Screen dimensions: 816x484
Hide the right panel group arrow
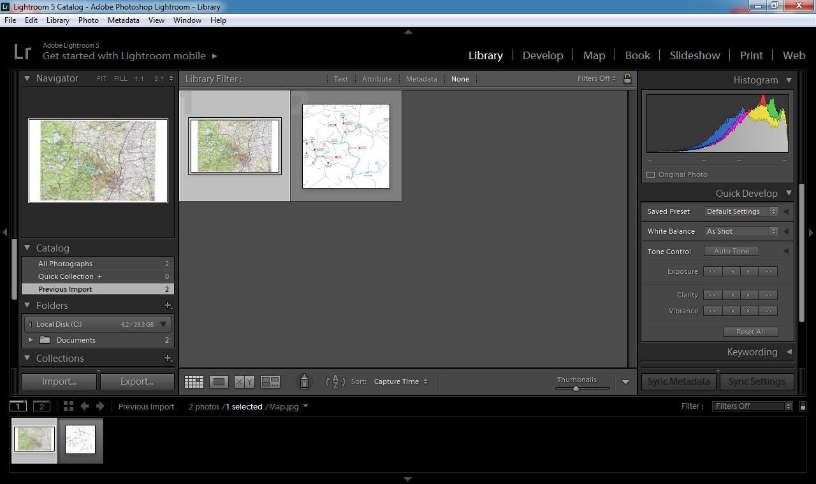tap(811, 232)
